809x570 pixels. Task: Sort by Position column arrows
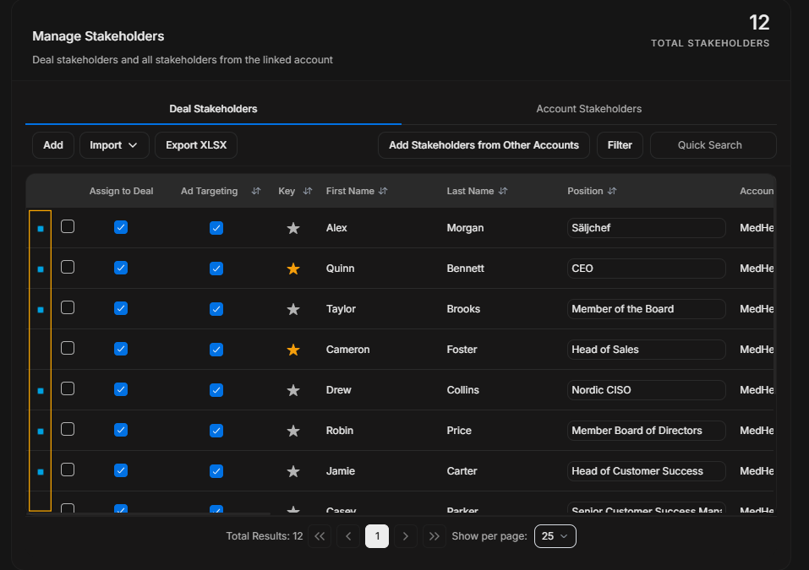point(612,191)
